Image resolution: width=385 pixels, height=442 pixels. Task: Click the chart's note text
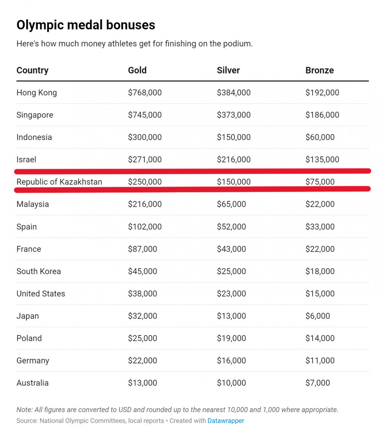(x=177, y=410)
